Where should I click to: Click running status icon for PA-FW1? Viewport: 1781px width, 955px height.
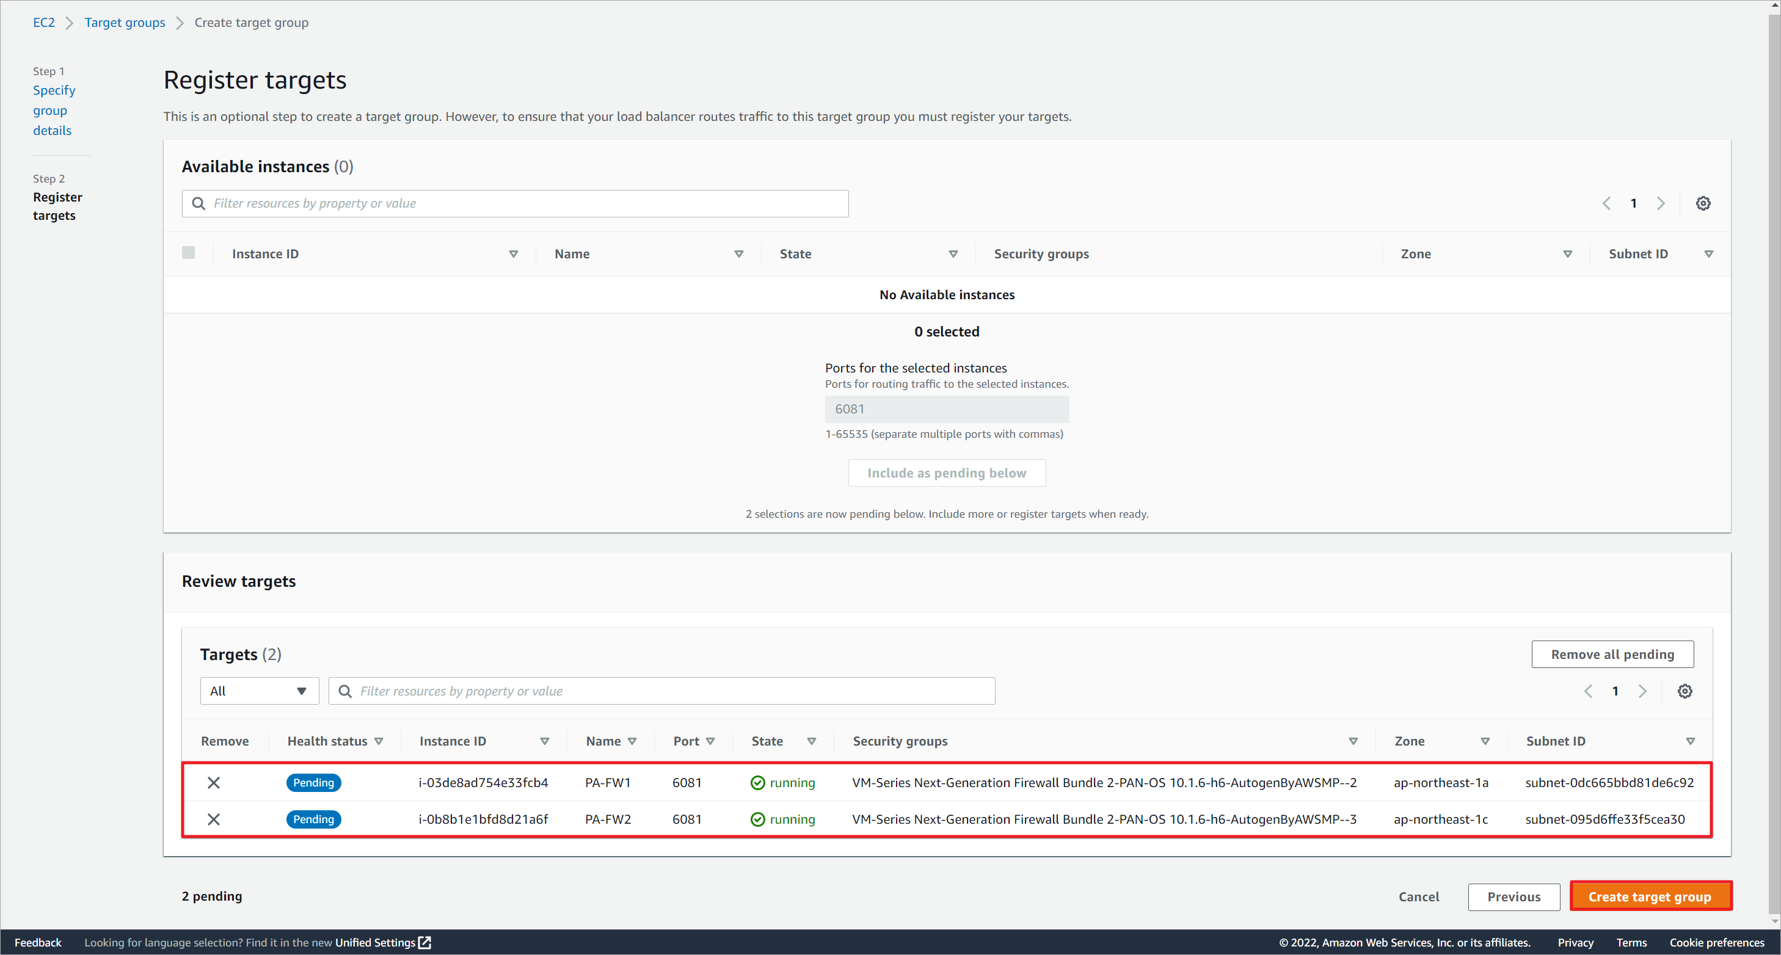758,782
